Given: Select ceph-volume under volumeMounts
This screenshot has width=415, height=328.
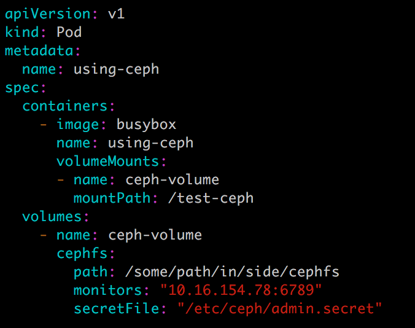Looking at the screenshot, I should click(172, 181).
